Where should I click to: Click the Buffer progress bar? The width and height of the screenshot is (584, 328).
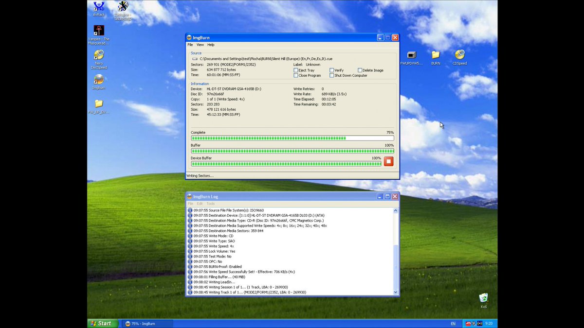pos(292,151)
